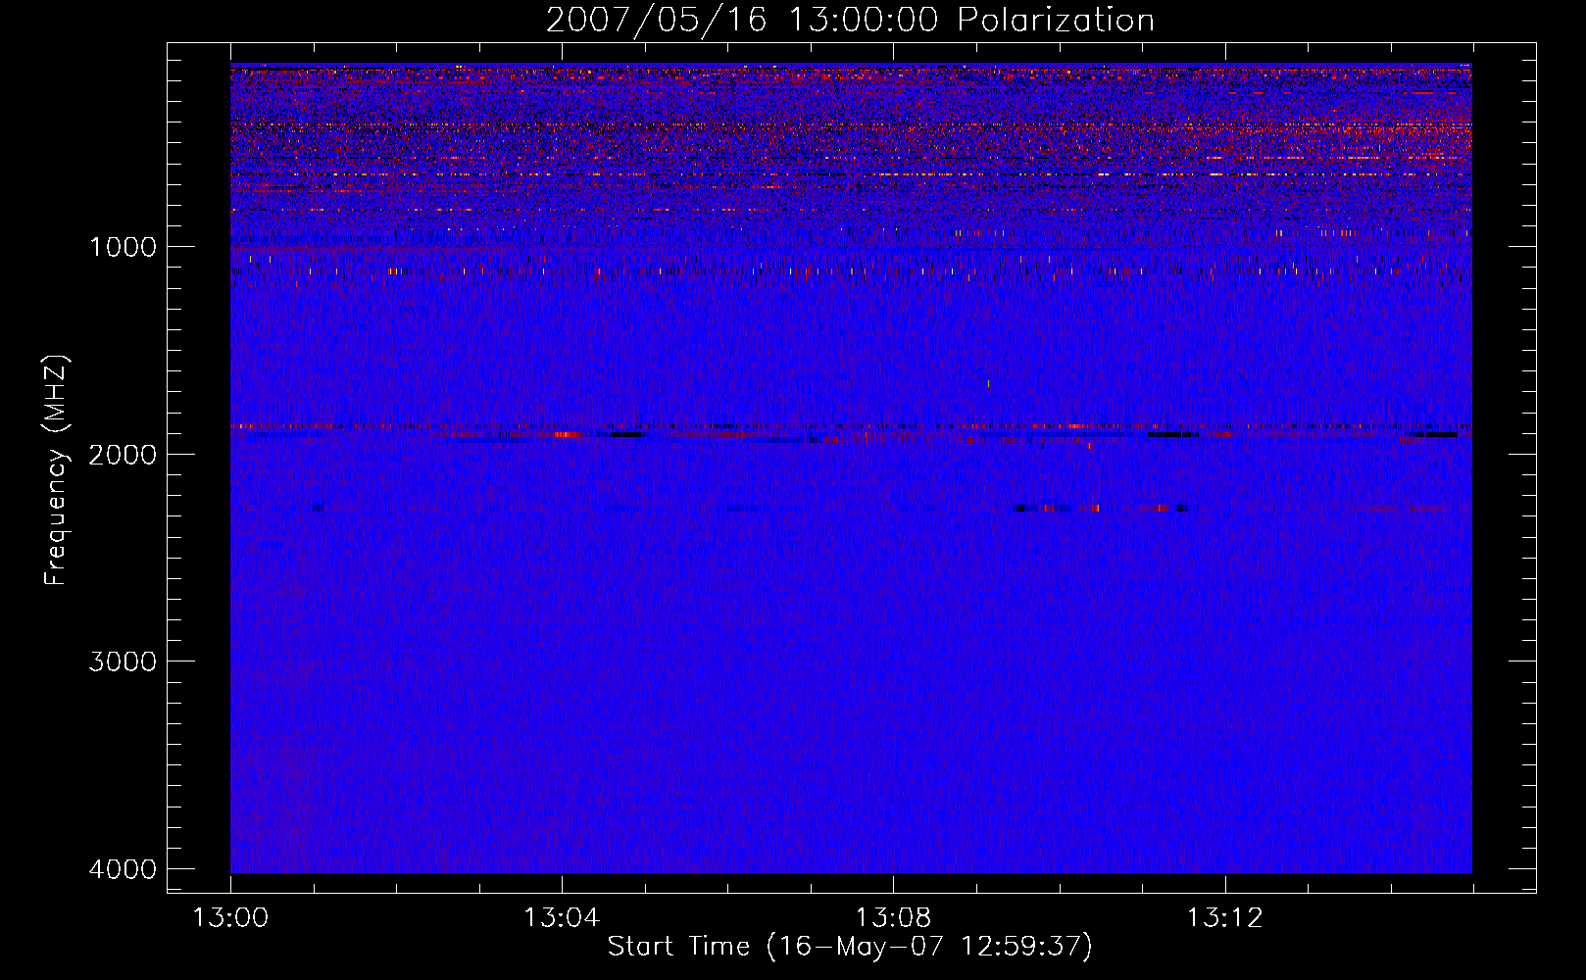
Task: Click the 'Start Time (16-May-07 12:59:37)' label
Action: pyautogui.click(x=850, y=946)
